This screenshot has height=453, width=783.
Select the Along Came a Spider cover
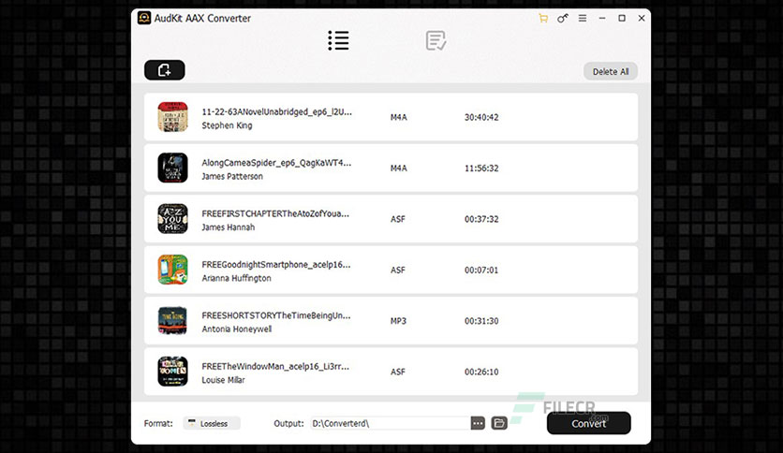pos(172,168)
